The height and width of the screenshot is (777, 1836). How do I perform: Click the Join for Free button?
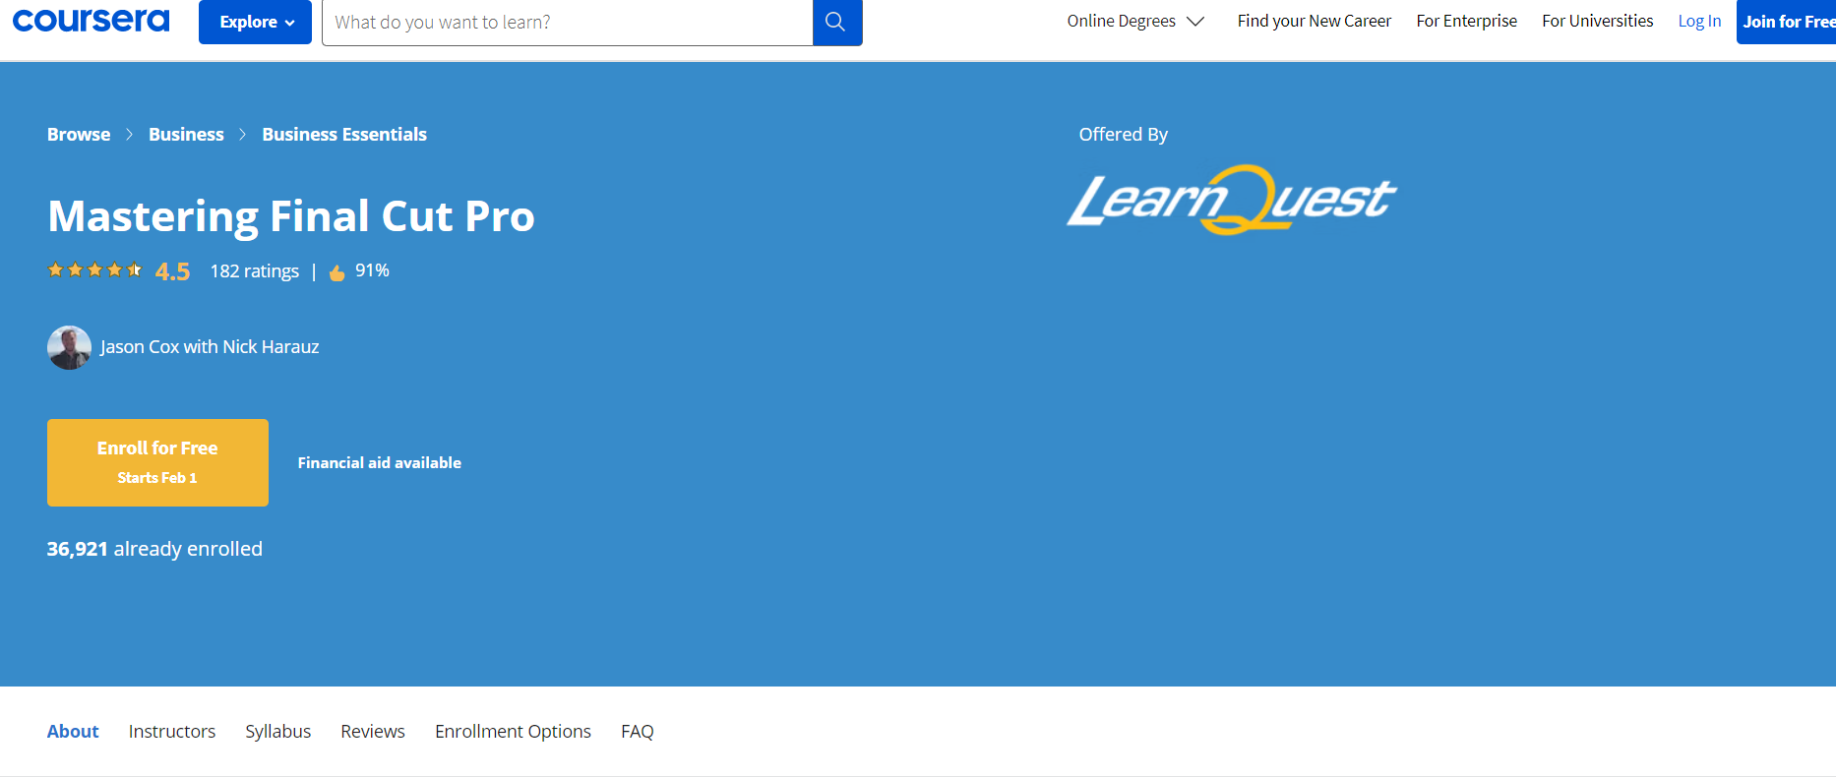click(1786, 22)
